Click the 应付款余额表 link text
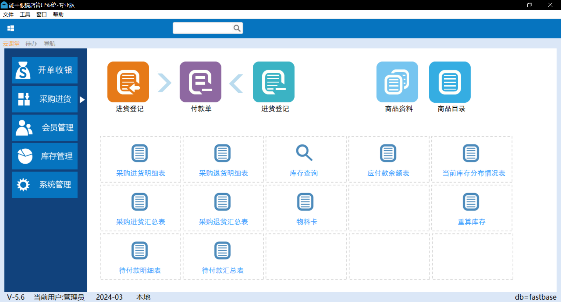The height and width of the screenshot is (302, 561). coord(388,173)
